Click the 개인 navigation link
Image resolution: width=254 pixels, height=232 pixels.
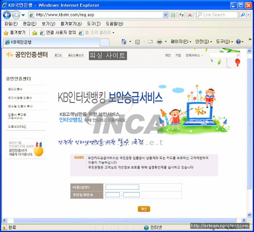click(168, 56)
